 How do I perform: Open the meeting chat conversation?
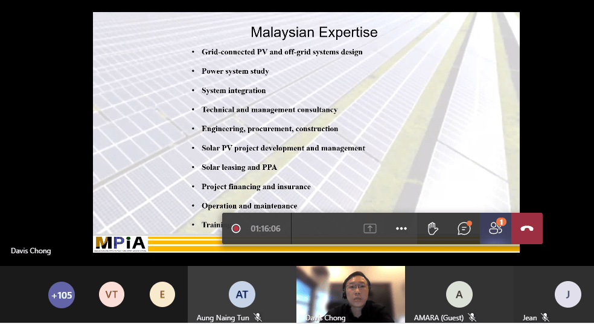pos(464,228)
